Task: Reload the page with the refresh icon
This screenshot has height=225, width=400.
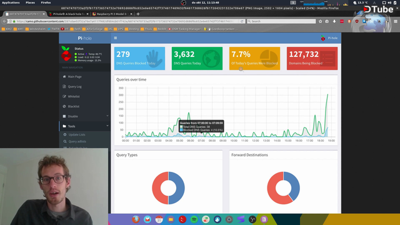Action: (242, 21)
